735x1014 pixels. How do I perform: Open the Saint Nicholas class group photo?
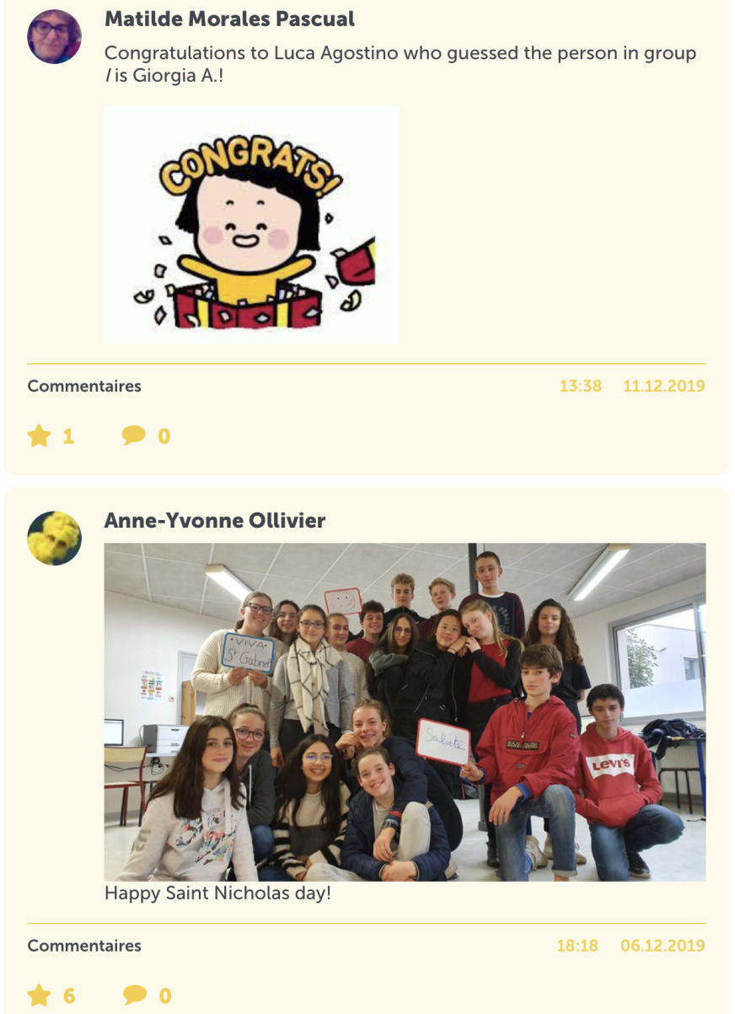tap(405, 711)
